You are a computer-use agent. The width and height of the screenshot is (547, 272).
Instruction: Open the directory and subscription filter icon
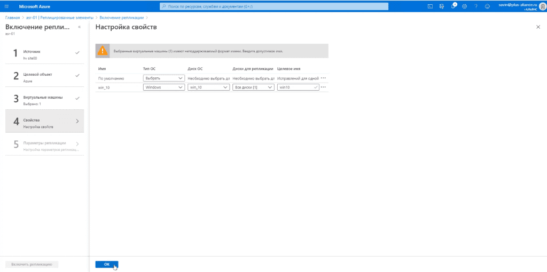coord(442,6)
